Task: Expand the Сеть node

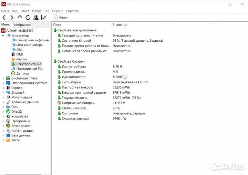Action: click(3, 107)
